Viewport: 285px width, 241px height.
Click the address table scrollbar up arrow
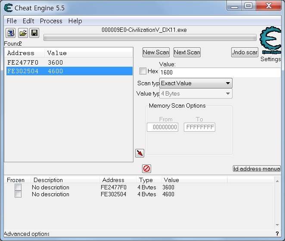point(277,181)
